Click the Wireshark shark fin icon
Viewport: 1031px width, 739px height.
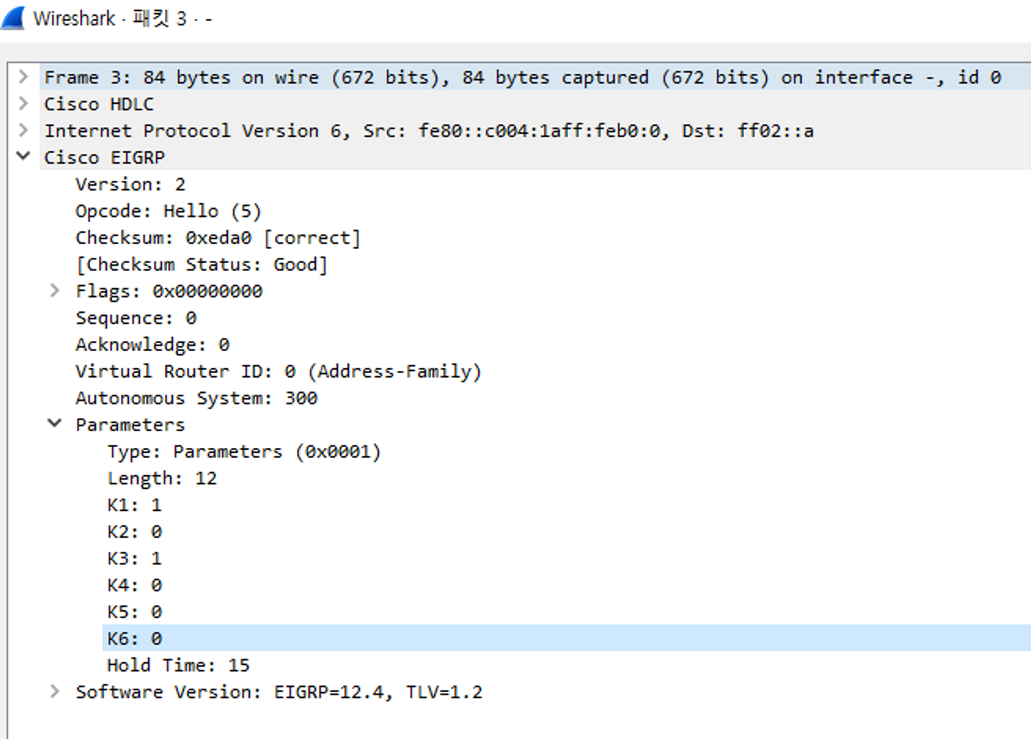point(13,18)
